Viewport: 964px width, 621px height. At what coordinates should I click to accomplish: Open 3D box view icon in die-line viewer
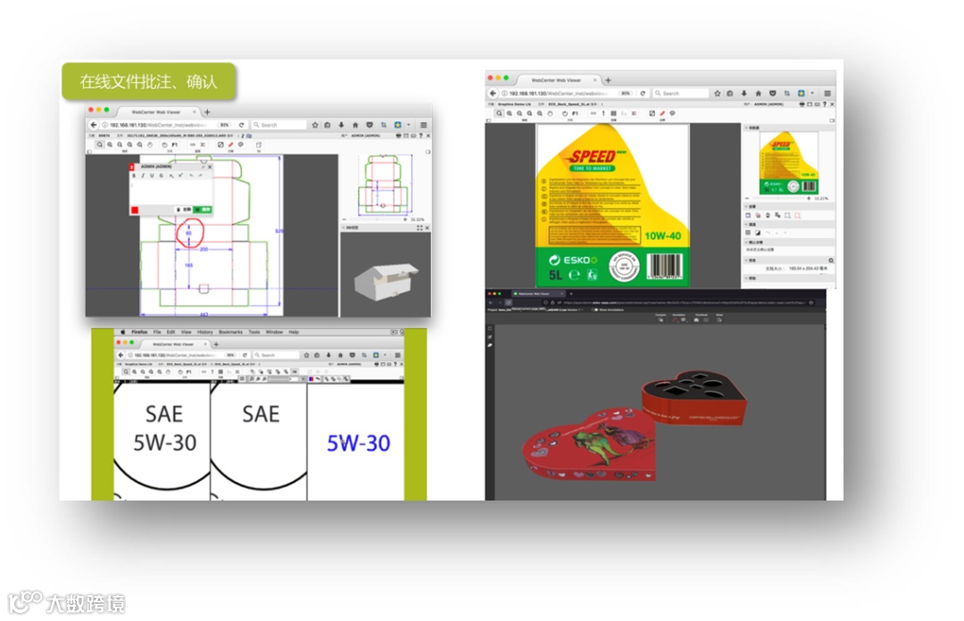click(259, 145)
